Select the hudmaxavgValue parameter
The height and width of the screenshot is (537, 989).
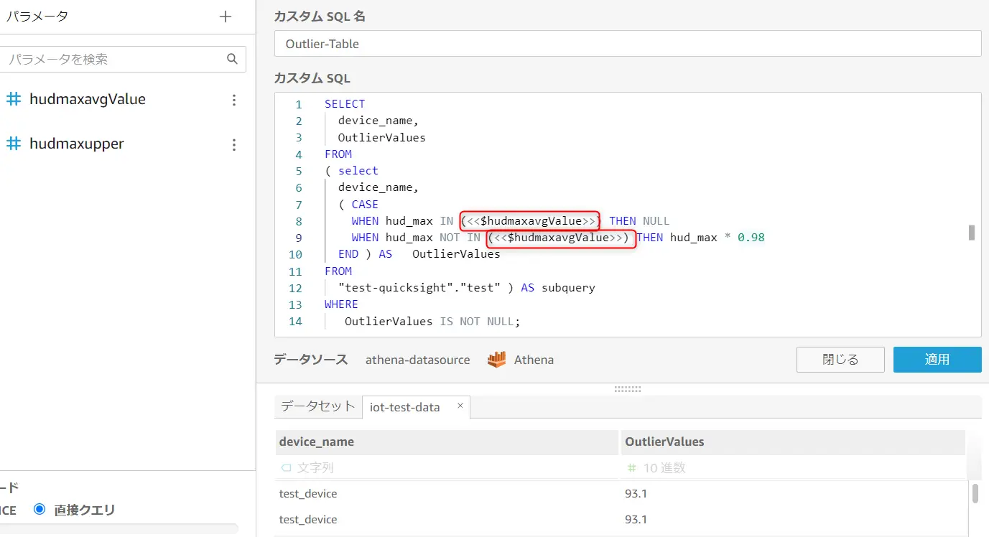point(87,100)
